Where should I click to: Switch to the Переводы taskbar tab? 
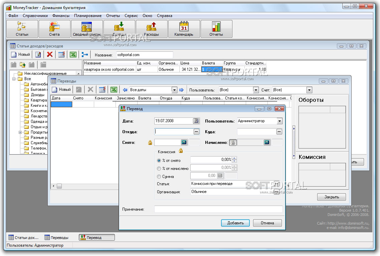[57, 238]
